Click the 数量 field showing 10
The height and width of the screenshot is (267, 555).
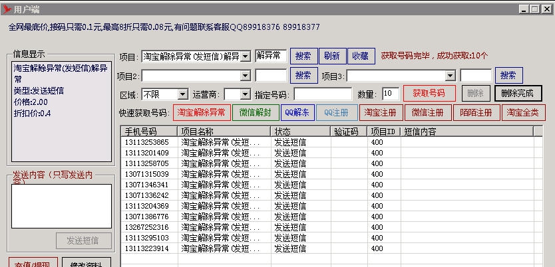point(391,94)
